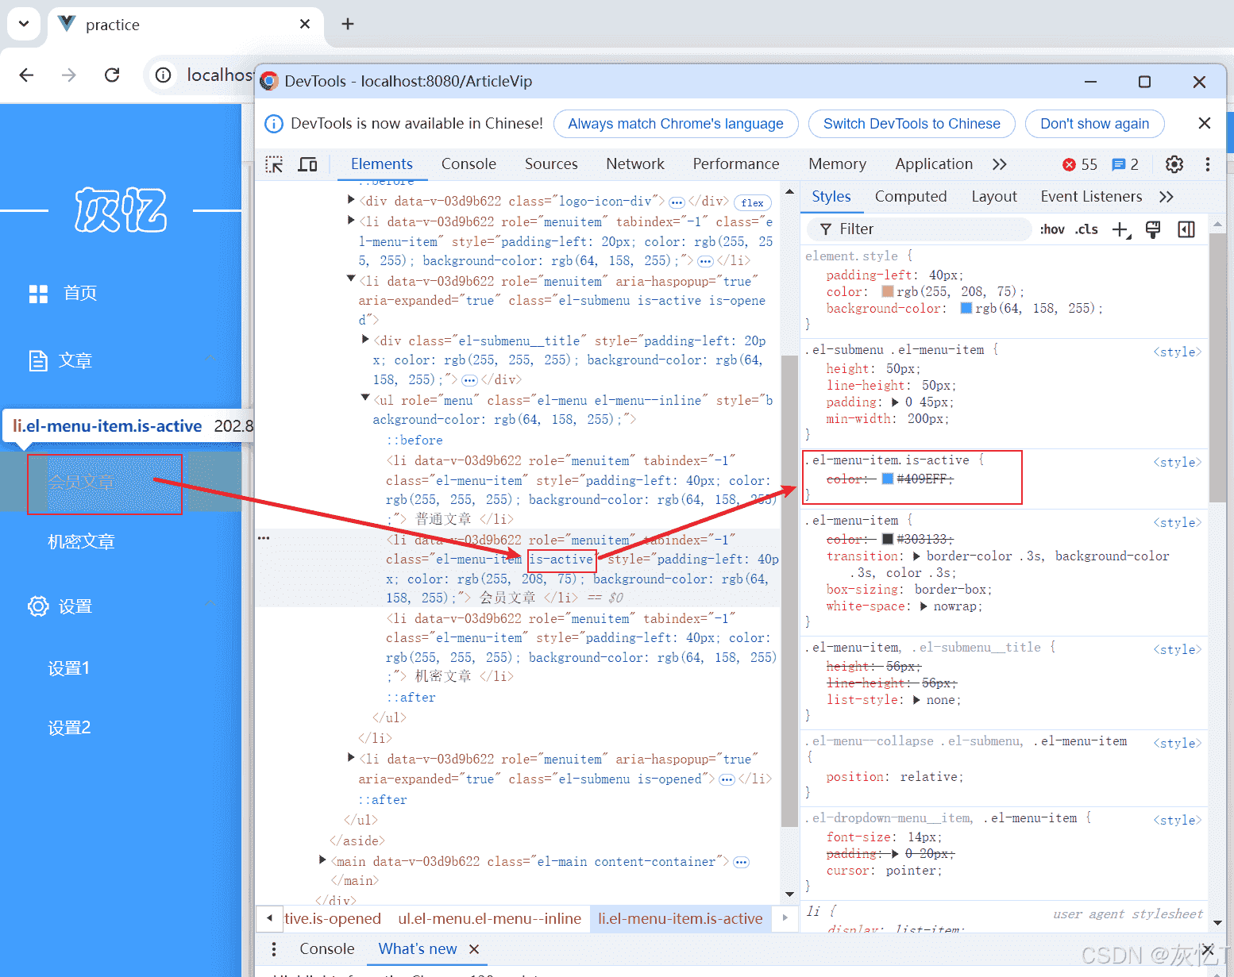
Task: Switch to the Layout tab
Action: 994,197
